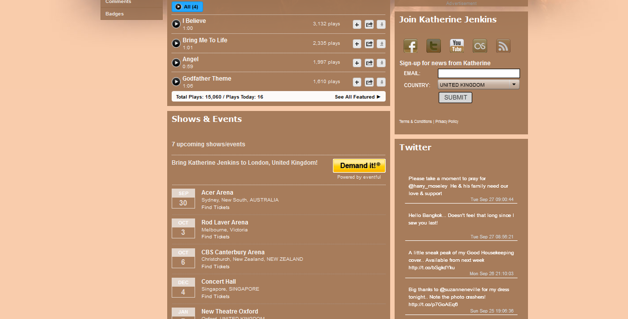Play all four tracks with All (4)
Screen dimensions: 628x319
pyautogui.click(x=187, y=7)
